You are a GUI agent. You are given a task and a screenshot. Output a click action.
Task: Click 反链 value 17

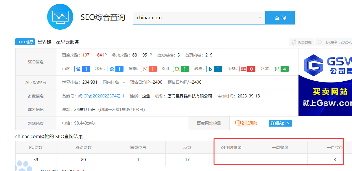click(187, 160)
